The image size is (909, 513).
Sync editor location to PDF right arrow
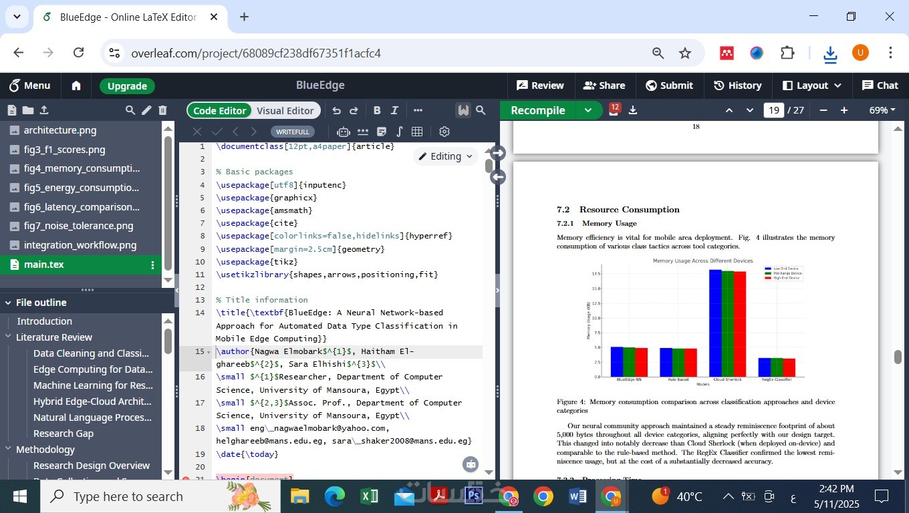(x=497, y=153)
